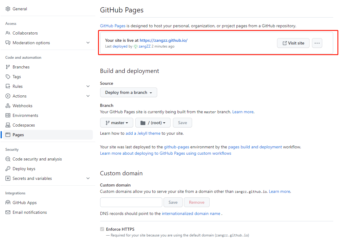
Task: Click the Webhooks icon in sidebar
Action: (8, 106)
